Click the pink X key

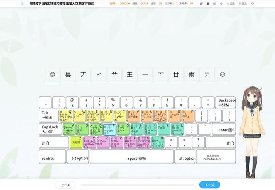[89, 143]
